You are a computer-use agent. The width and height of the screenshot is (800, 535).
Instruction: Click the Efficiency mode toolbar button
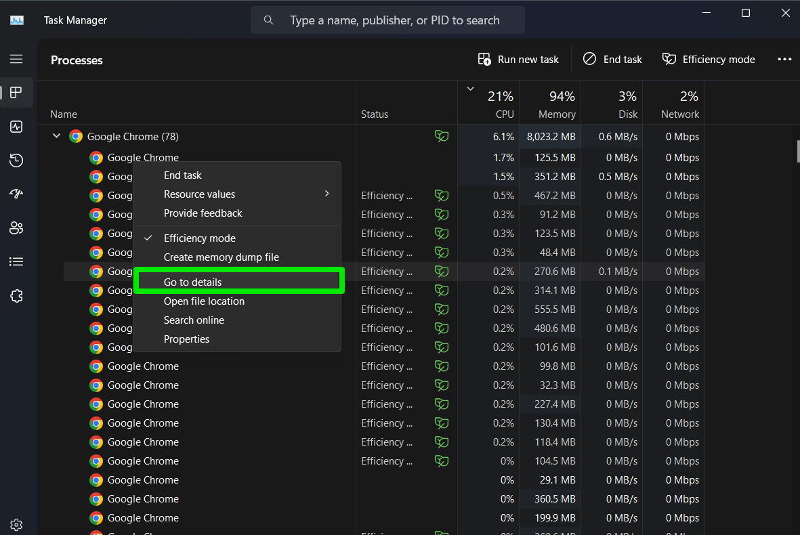coord(709,60)
